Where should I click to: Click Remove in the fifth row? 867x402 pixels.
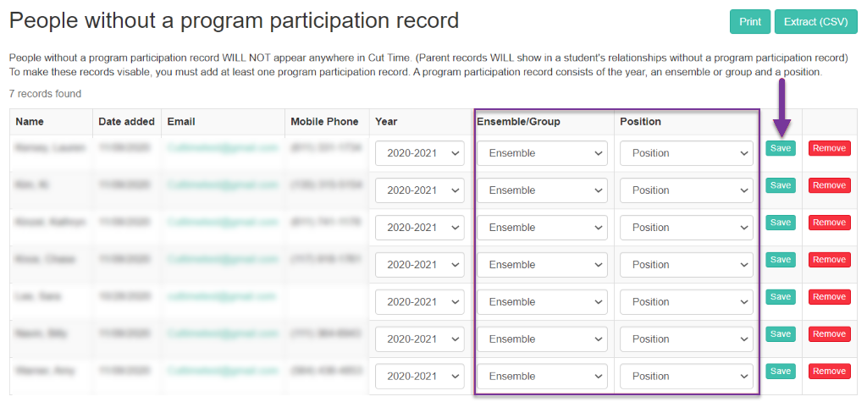coord(830,297)
